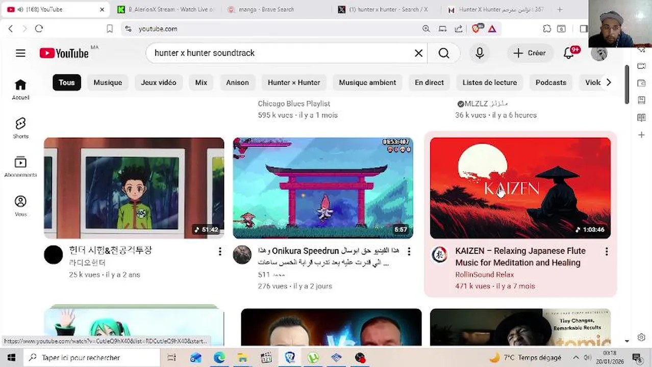Open the extensions puzzle icon
The width and height of the screenshot is (652, 367).
tap(547, 29)
